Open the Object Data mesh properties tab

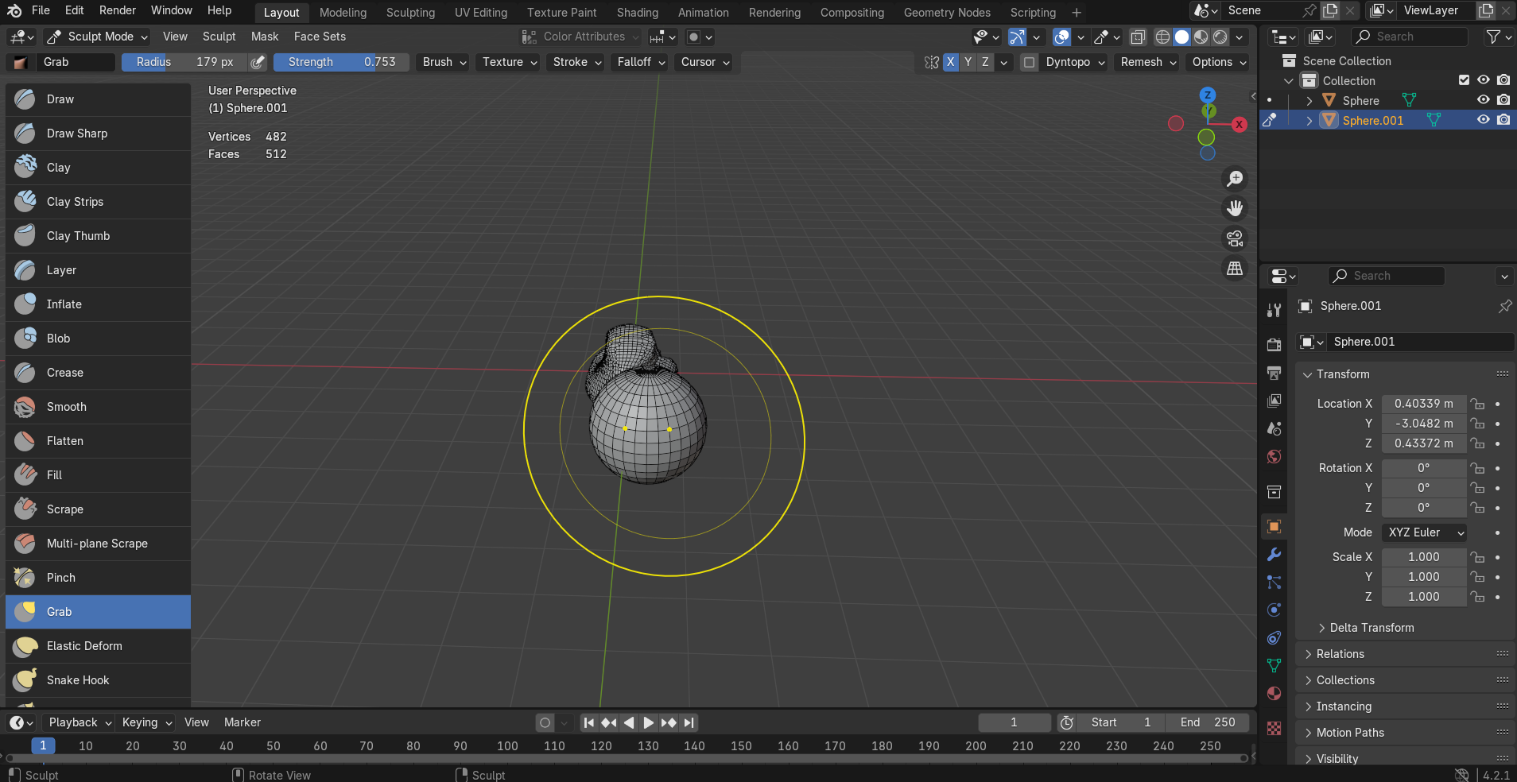1274,665
